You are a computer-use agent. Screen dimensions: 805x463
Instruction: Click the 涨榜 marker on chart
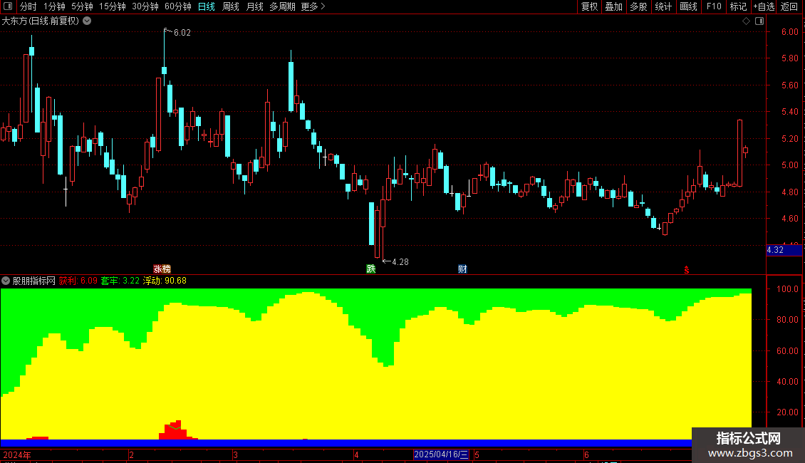(162, 269)
